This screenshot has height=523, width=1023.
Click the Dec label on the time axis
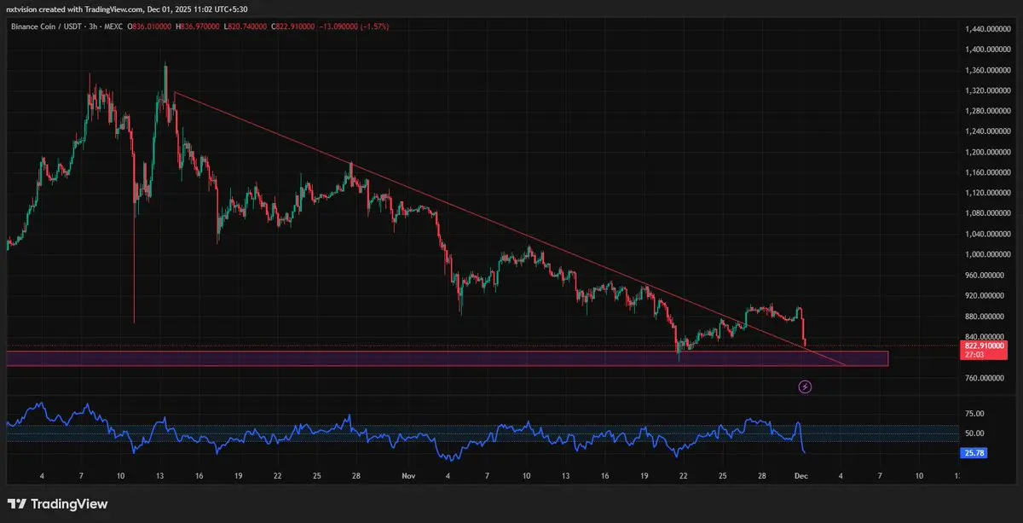pyautogui.click(x=802, y=474)
